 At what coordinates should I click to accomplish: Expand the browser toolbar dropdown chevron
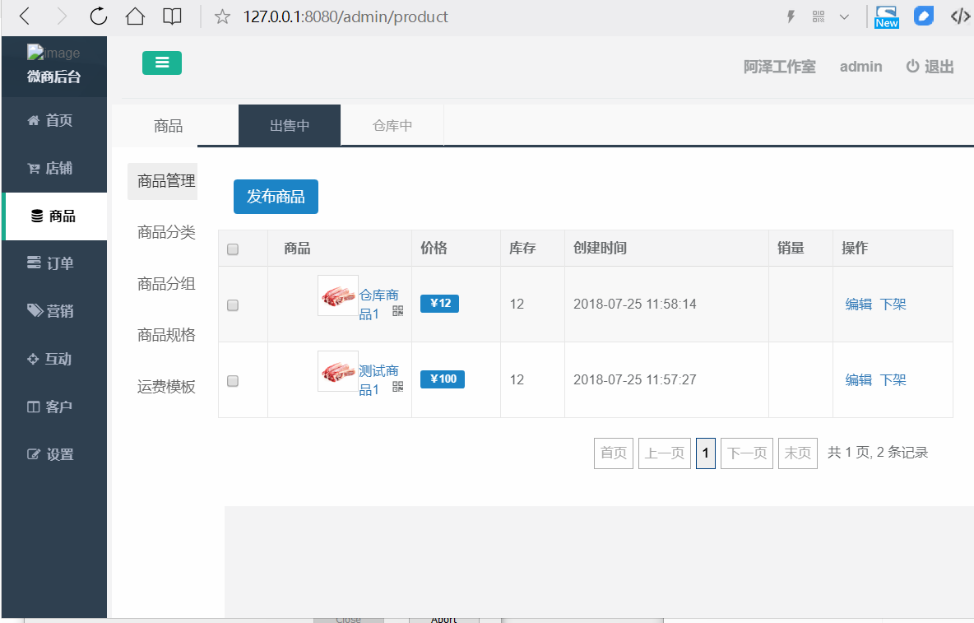click(x=844, y=16)
